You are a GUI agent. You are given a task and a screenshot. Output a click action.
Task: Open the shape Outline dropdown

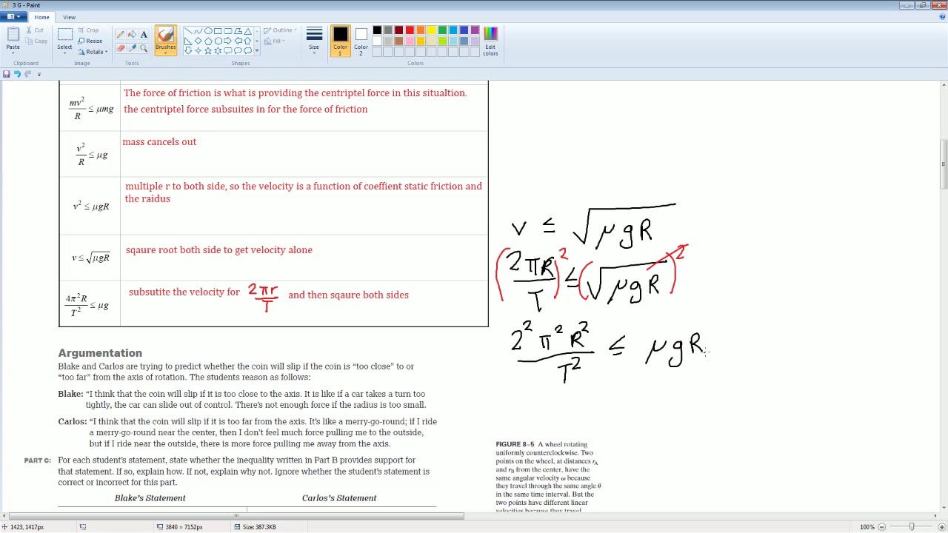(281, 30)
